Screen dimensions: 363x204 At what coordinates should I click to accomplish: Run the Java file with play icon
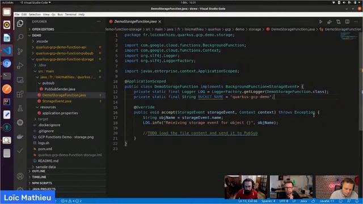coord(320,22)
